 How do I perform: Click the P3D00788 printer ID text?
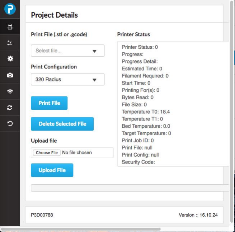click(x=42, y=215)
